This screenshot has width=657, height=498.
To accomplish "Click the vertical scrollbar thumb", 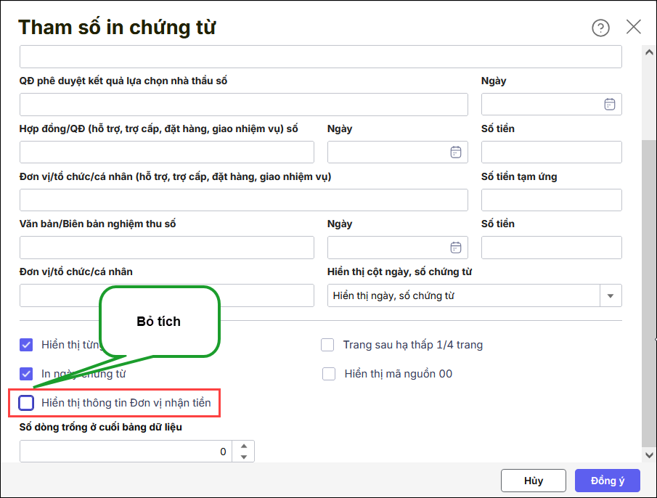I will (649, 293).
